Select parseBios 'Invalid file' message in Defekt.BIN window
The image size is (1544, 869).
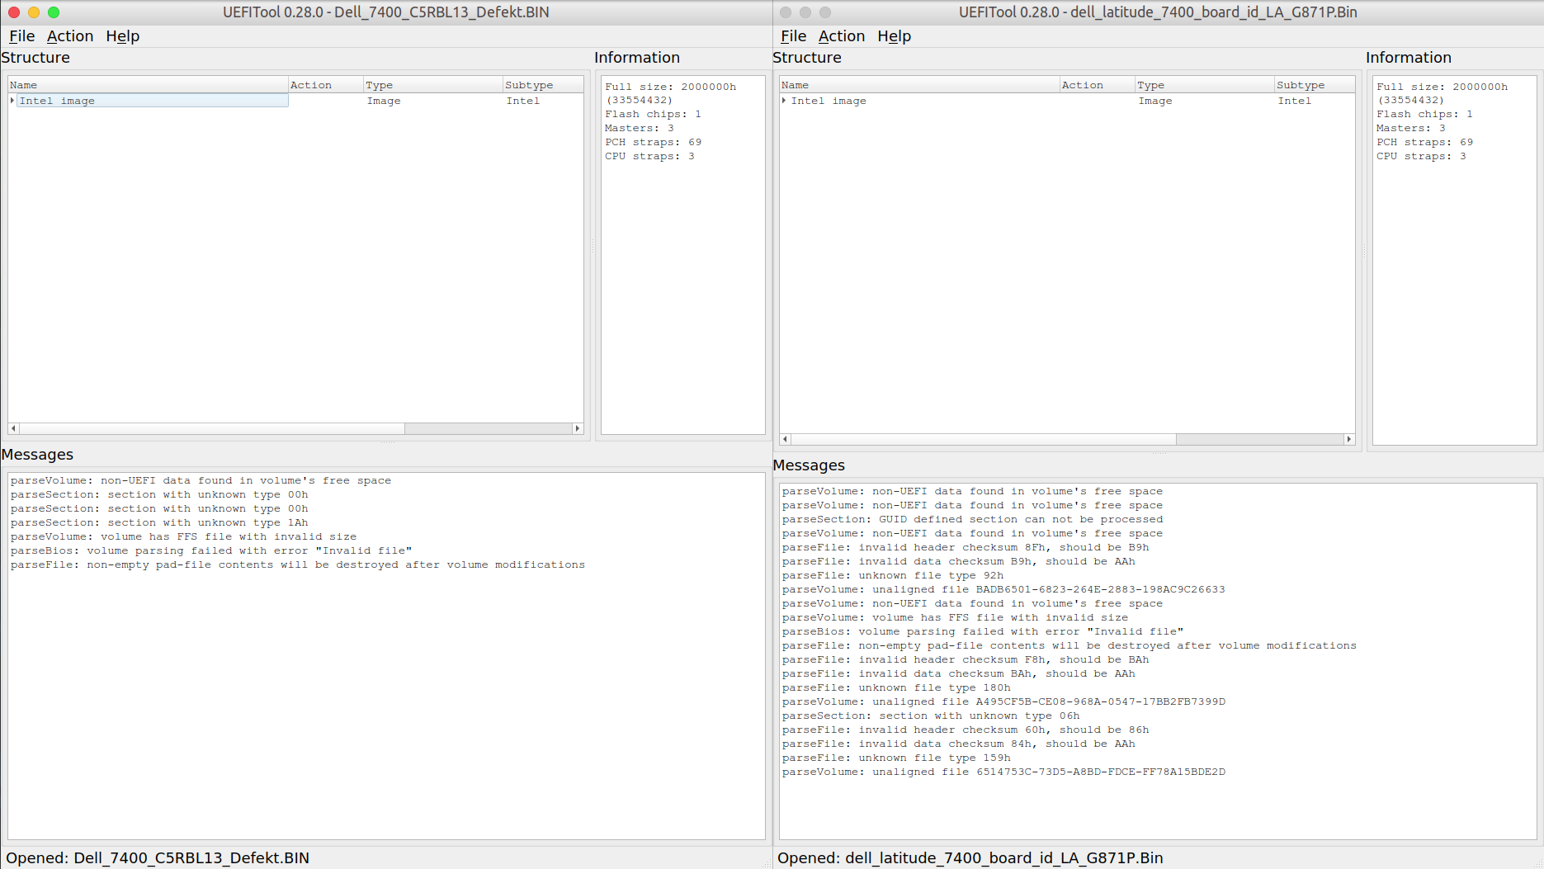click(x=211, y=550)
